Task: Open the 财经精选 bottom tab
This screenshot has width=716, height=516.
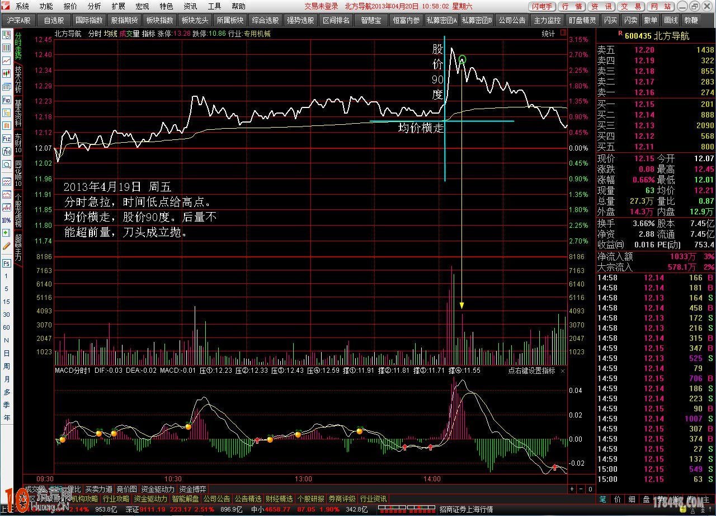Action: click(x=279, y=499)
